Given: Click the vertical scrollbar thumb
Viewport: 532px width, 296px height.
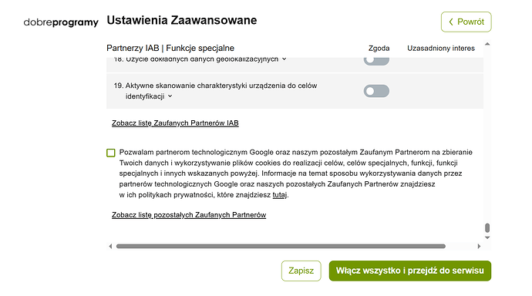Looking at the screenshot, I should click(x=487, y=228).
